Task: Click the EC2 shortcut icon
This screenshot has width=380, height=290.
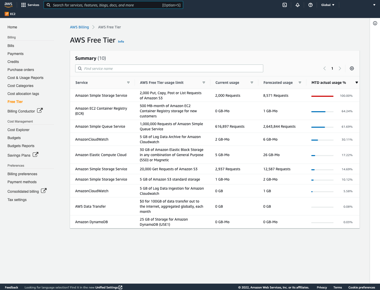Action: pos(7,14)
